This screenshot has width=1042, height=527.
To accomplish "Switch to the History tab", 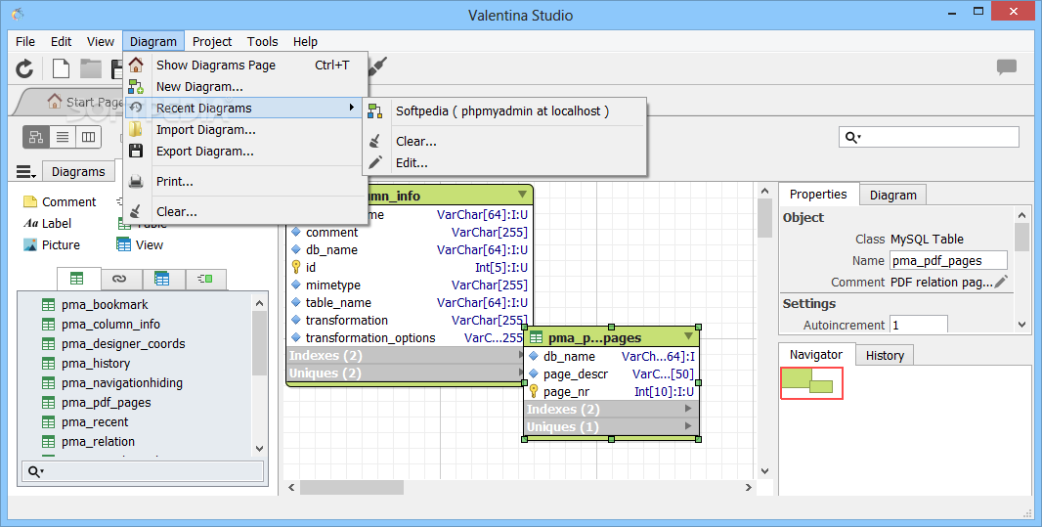I will coord(885,356).
